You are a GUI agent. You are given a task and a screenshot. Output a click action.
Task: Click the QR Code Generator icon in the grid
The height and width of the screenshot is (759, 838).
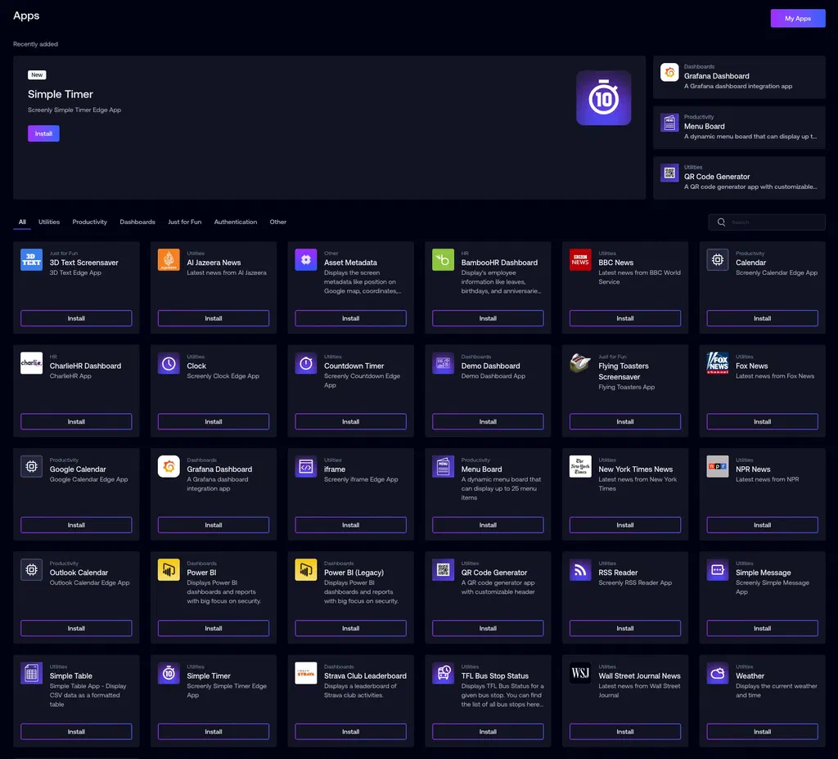tap(443, 570)
